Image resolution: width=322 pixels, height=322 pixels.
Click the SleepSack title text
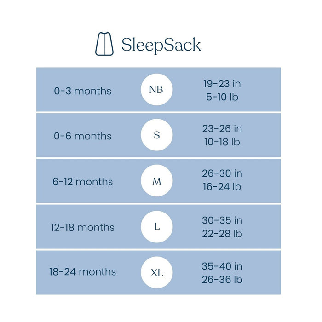point(161,45)
